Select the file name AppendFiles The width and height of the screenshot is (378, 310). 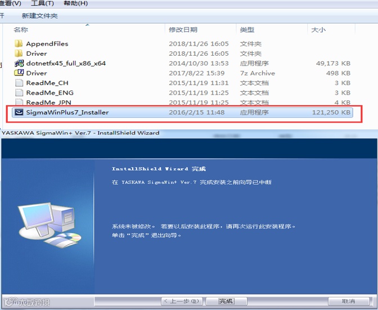coord(47,44)
